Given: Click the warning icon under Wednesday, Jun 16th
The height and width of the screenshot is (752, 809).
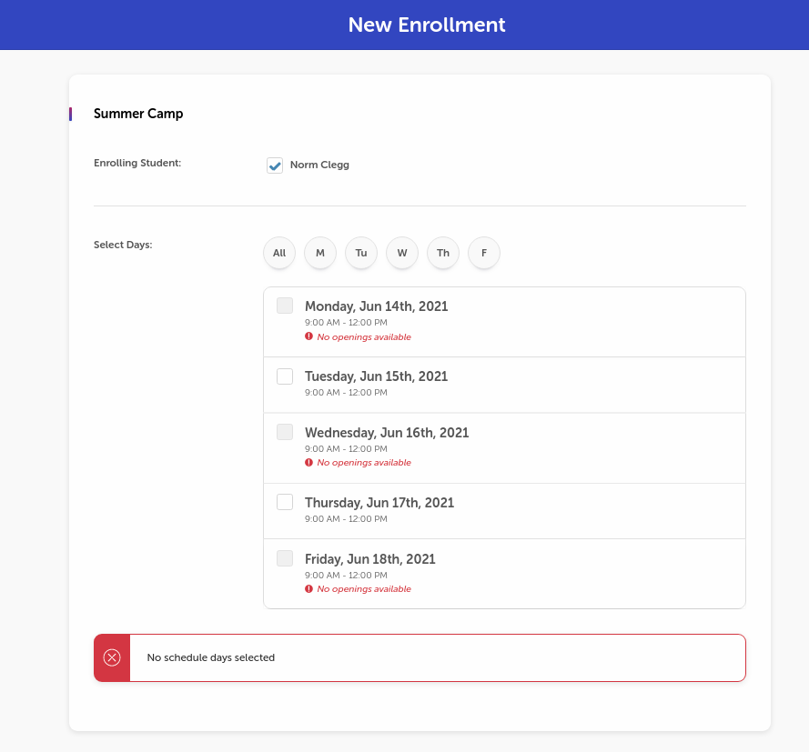Looking at the screenshot, I should [x=308, y=462].
